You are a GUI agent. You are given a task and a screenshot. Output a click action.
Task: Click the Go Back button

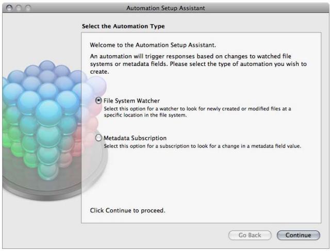tap(250, 235)
